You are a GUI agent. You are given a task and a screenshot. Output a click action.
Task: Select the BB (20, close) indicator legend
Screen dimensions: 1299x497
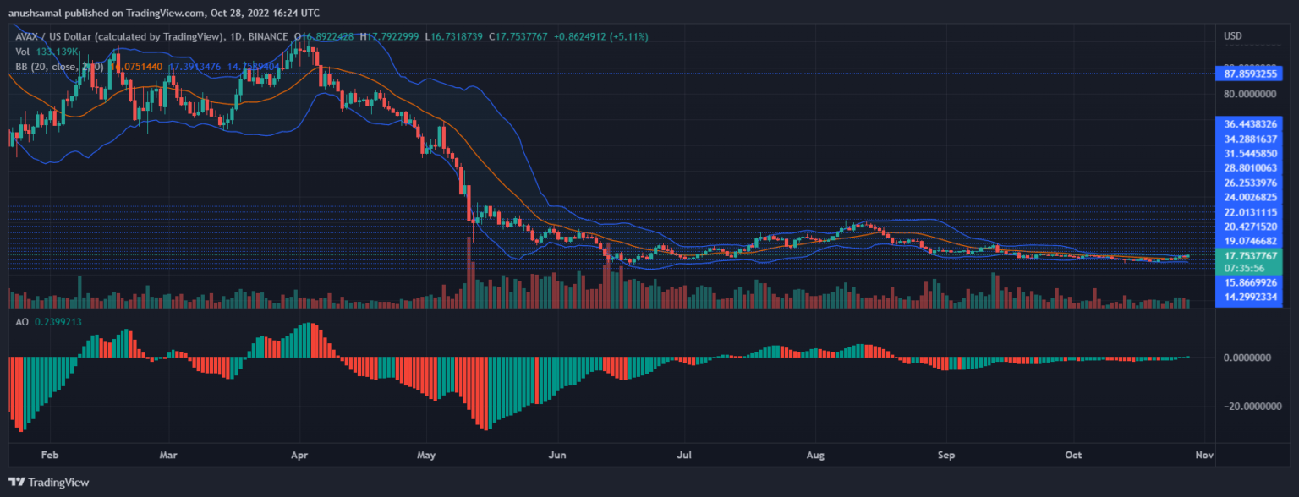[52, 64]
